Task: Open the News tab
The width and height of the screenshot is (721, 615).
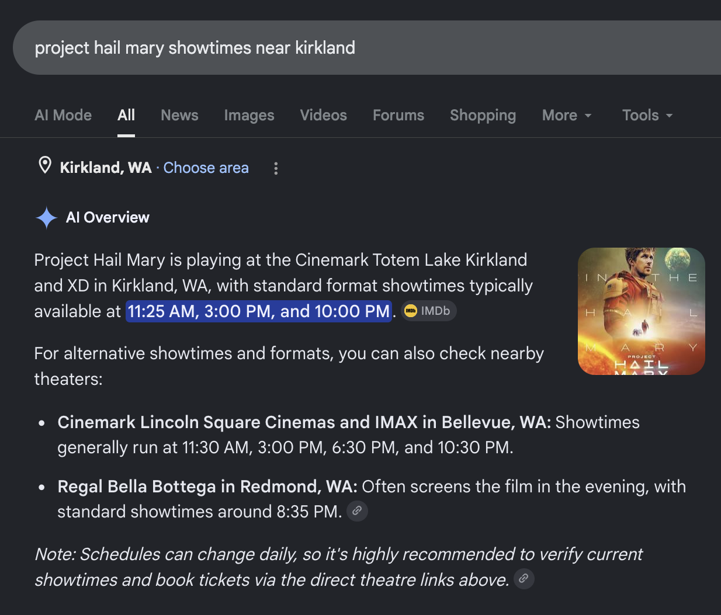Action: 179,115
